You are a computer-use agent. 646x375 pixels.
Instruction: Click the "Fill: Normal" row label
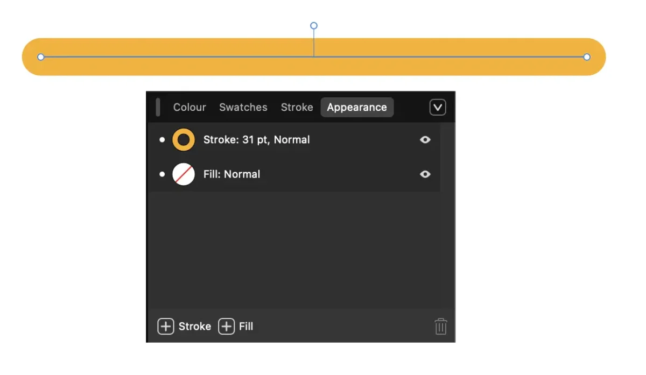tap(231, 174)
